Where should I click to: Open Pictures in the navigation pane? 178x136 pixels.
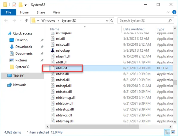[18, 60]
